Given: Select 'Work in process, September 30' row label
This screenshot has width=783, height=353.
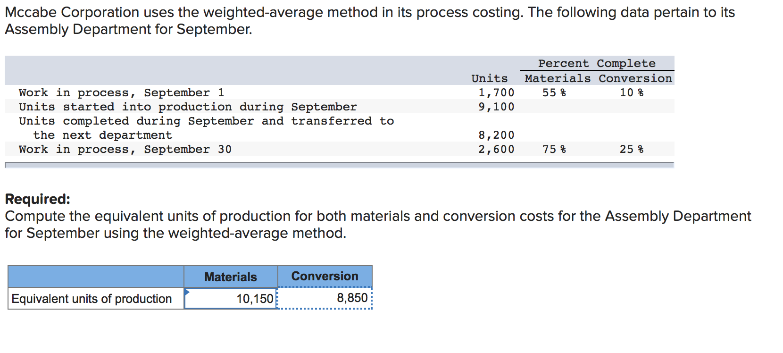Looking at the screenshot, I should pos(125,149).
